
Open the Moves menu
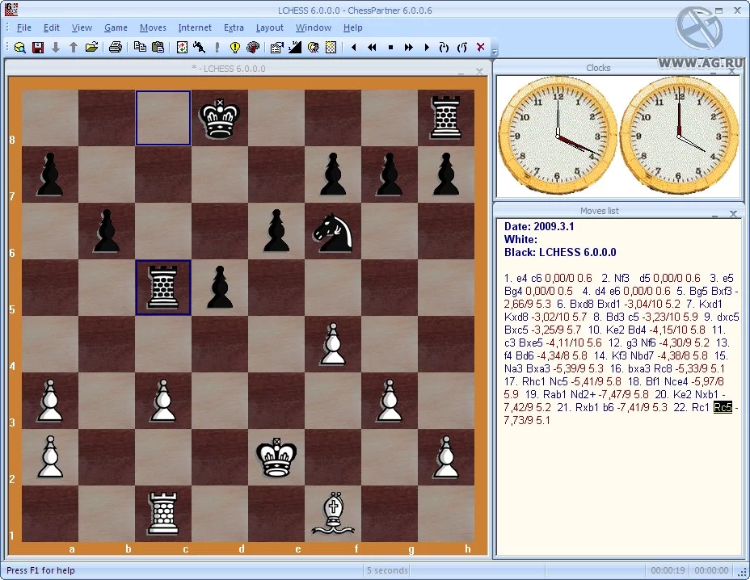153,27
